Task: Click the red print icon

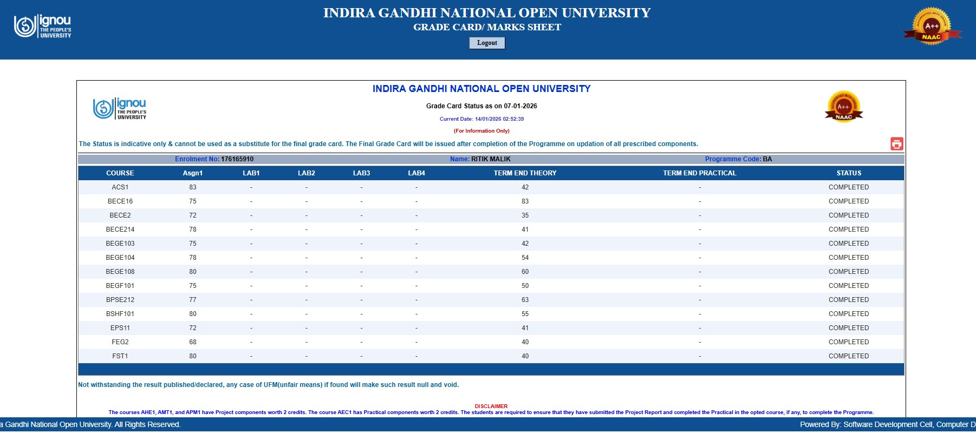Action: tap(897, 143)
